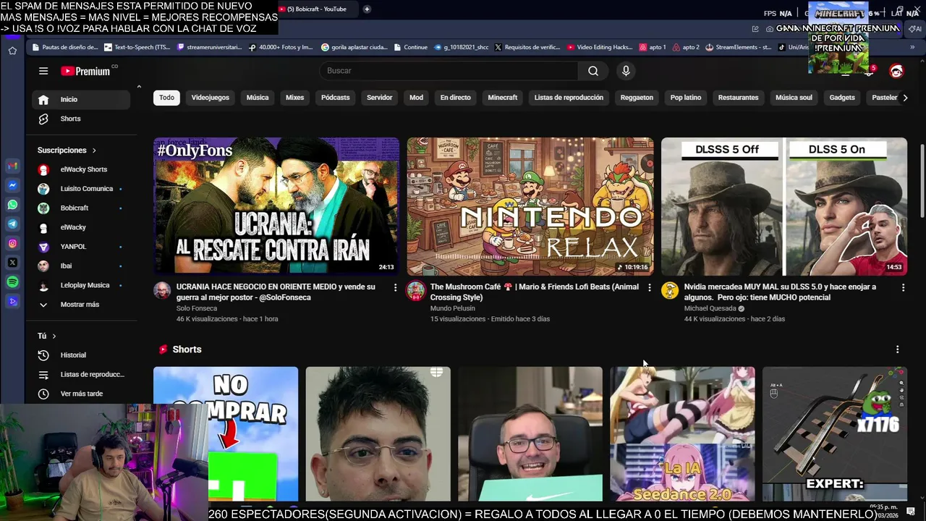This screenshot has height=521, width=926.
Task: Open X (Twitter) from browser sidebar
Action: coord(12,263)
